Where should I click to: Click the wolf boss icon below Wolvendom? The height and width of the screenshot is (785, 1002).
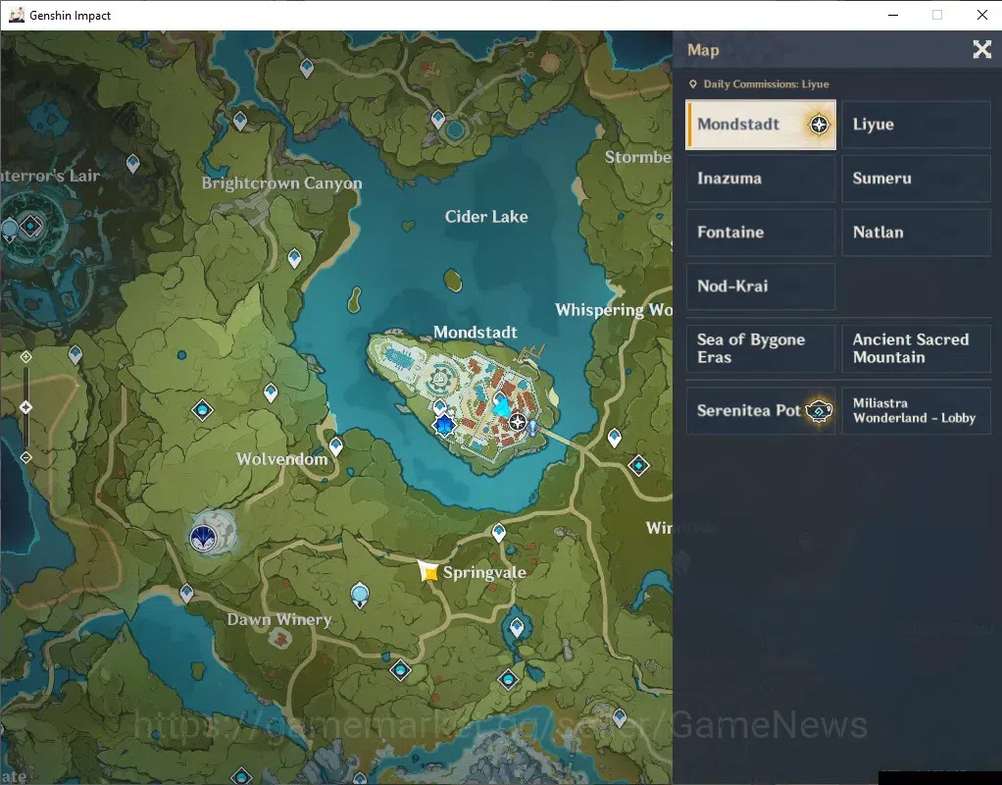pyautogui.click(x=204, y=536)
